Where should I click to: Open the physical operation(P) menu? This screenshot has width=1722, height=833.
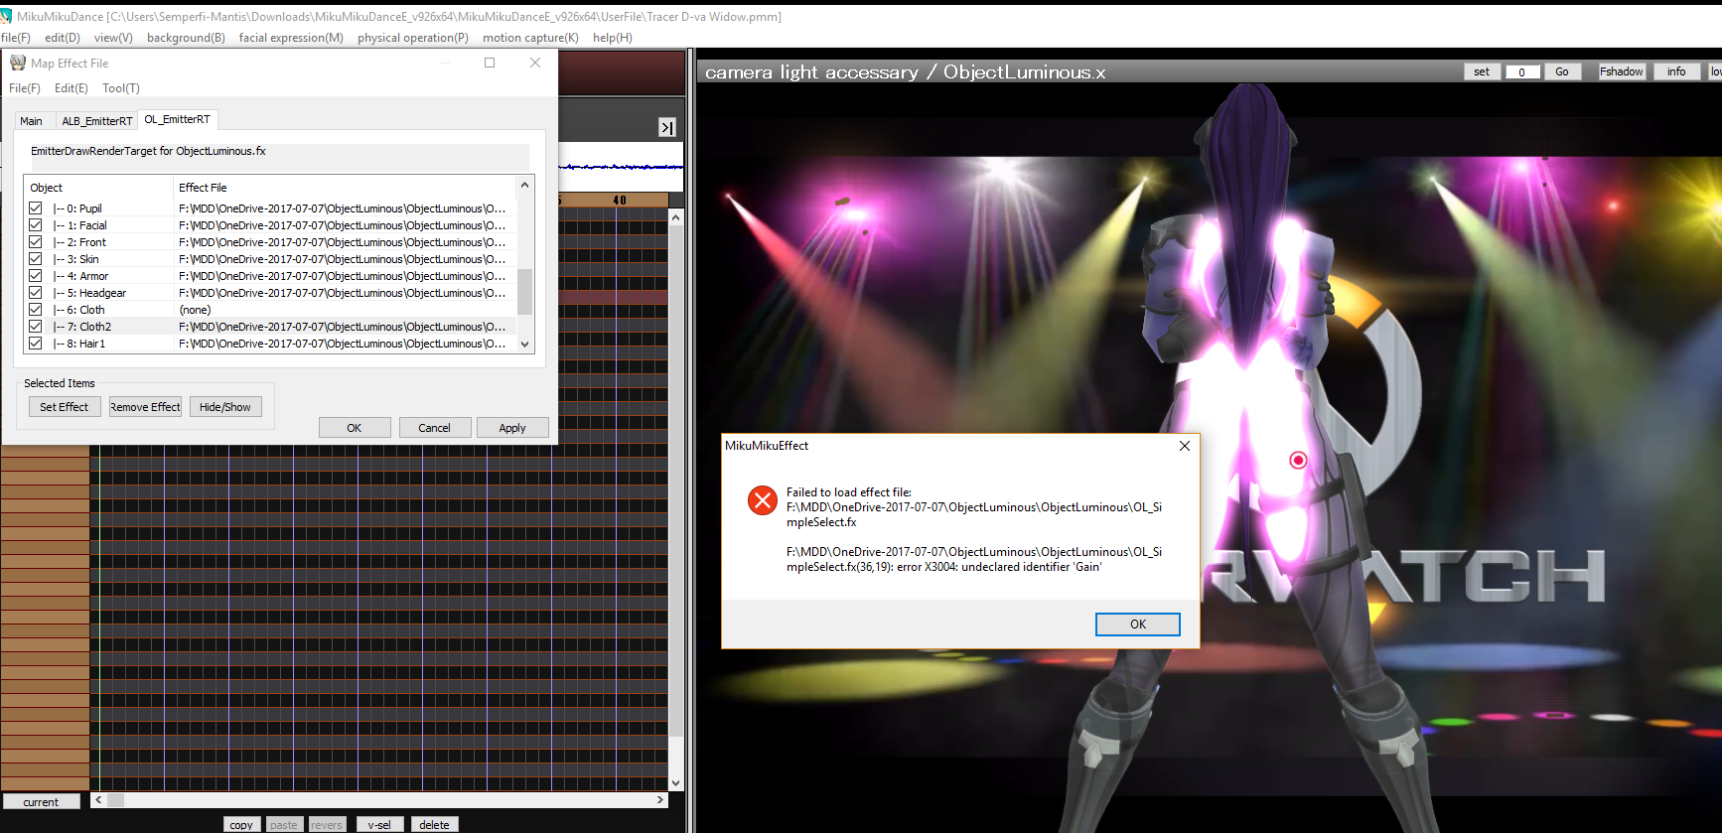click(413, 38)
